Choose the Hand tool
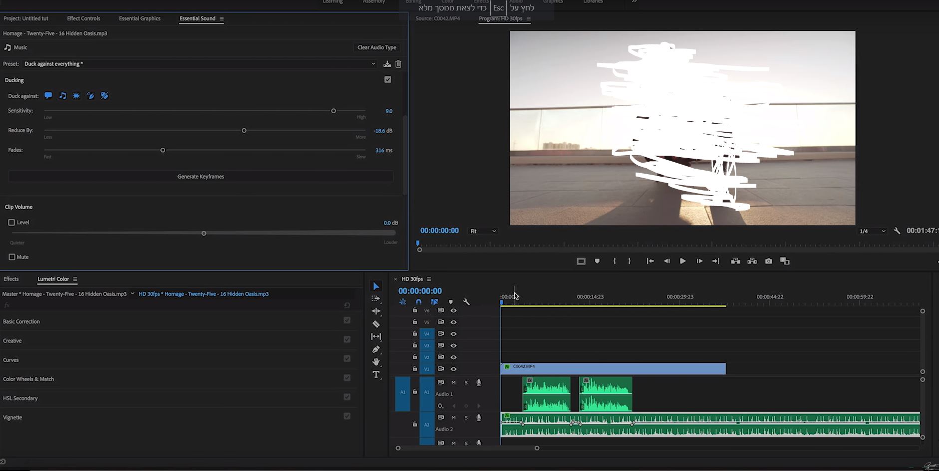 [376, 362]
